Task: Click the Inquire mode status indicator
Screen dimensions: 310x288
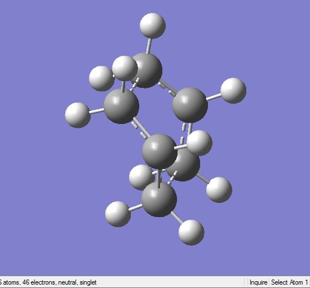Action: tap(258, 282)
